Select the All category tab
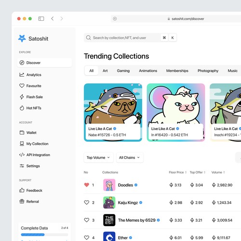The height and width of the screenshot is (241, 241). pyautogui.click(x=92, y=71)
